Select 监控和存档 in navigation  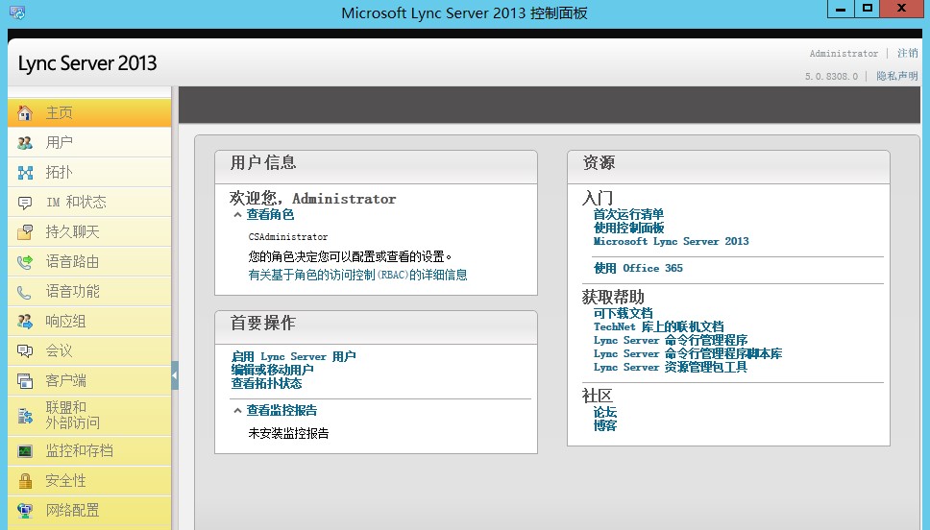(89, 451)
